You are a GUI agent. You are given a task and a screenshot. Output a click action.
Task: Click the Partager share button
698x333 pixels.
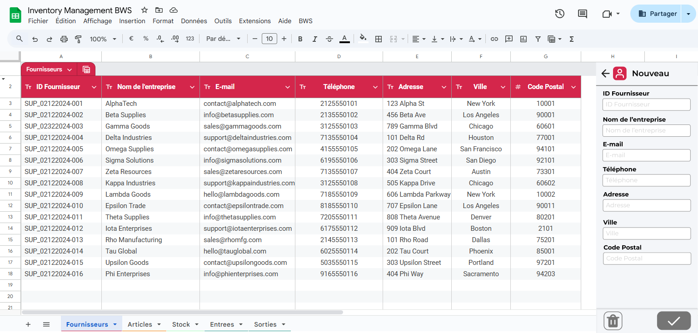pos(657,14)
